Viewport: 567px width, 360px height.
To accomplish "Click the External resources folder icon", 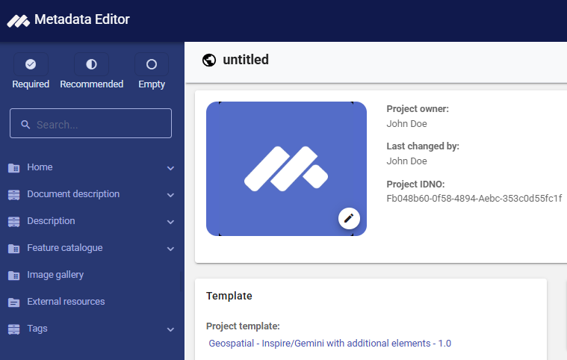I will click(13, 302).
